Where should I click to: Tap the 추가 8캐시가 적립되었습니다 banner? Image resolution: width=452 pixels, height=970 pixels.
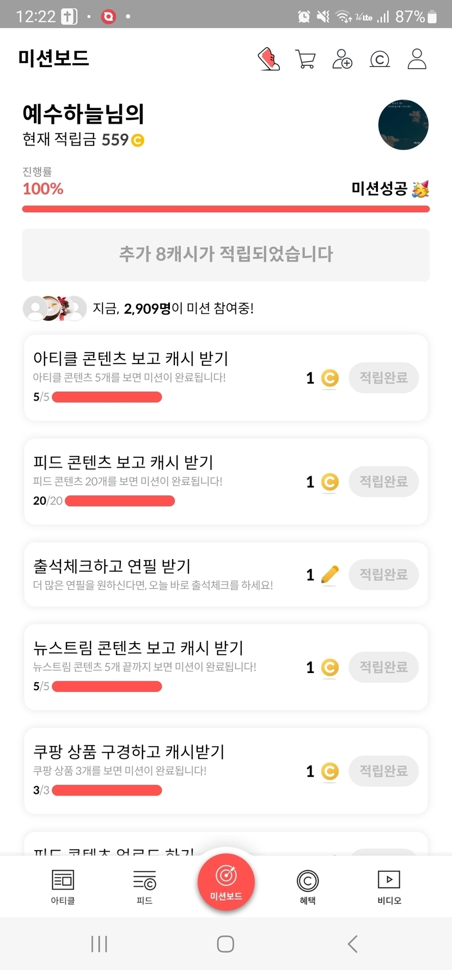pos(226,254)
